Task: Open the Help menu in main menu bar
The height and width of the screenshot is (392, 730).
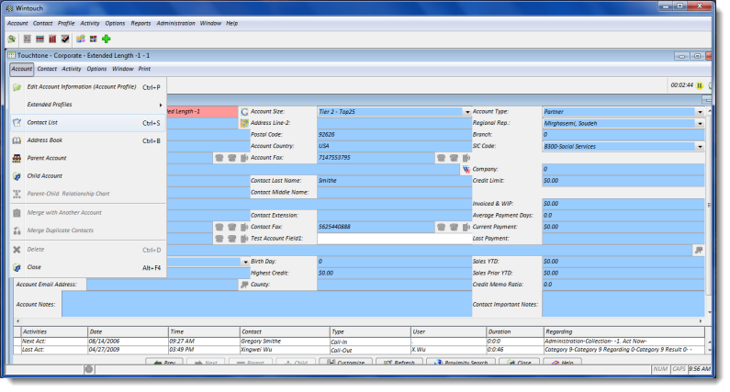Action: coord(231,23)
